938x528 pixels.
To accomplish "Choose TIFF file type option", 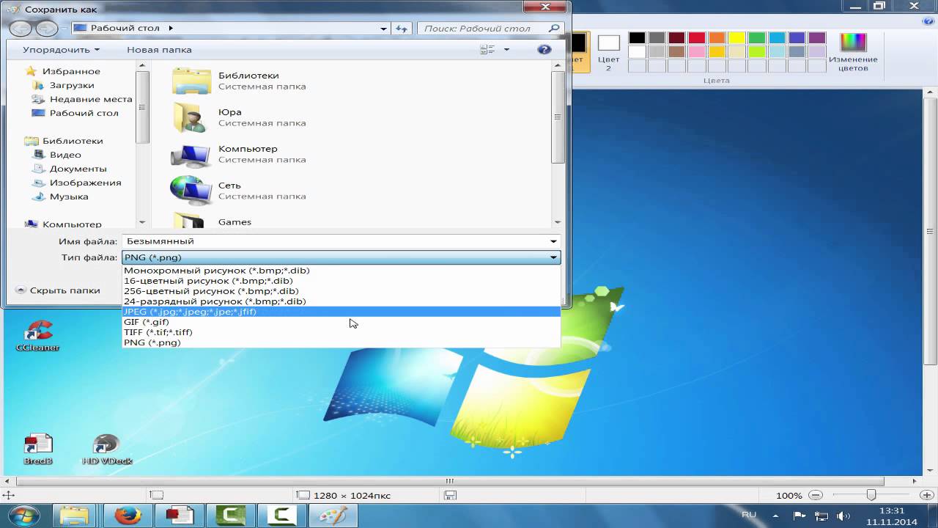I will 341,332.
